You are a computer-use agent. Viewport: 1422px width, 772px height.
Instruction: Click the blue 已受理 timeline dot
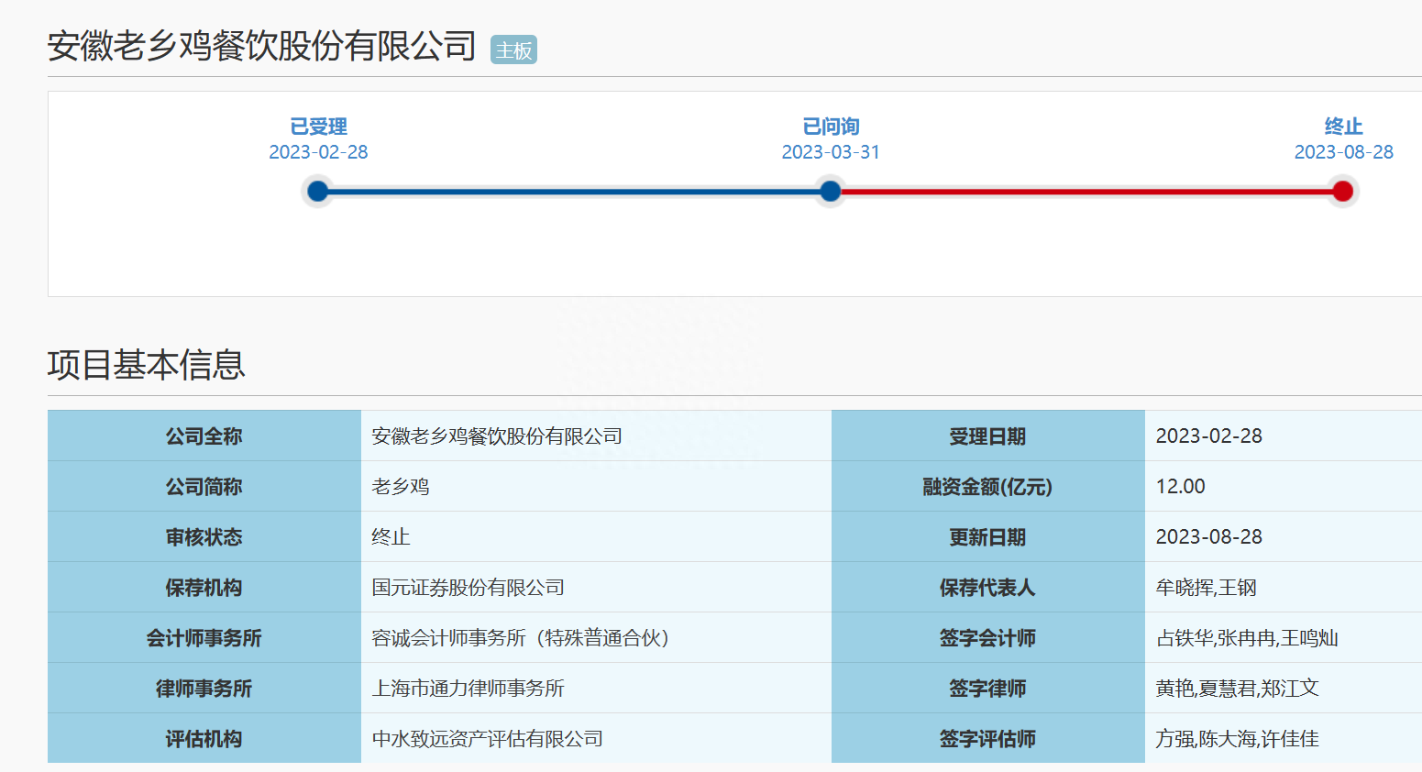click(318, 192)
